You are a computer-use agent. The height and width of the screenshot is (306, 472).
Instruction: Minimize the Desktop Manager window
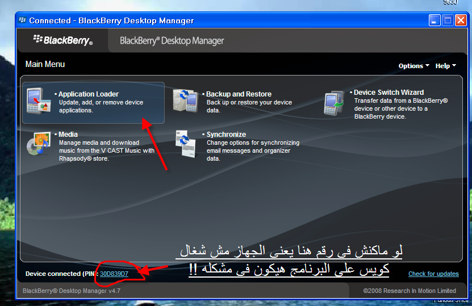435,20
